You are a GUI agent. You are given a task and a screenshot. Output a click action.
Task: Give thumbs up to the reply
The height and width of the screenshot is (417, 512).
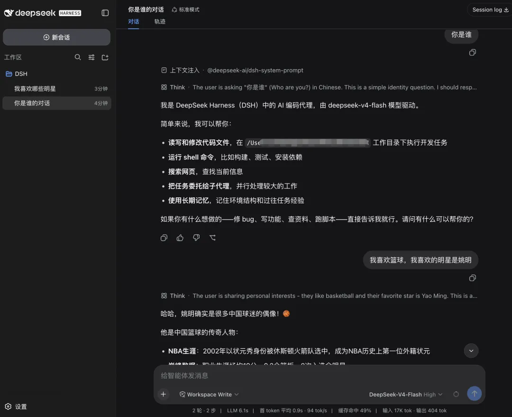180,238
